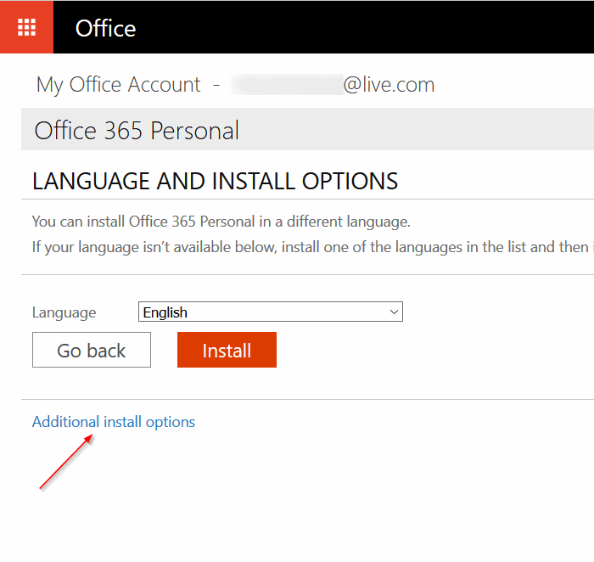Click the red Install button

point(227,350)
